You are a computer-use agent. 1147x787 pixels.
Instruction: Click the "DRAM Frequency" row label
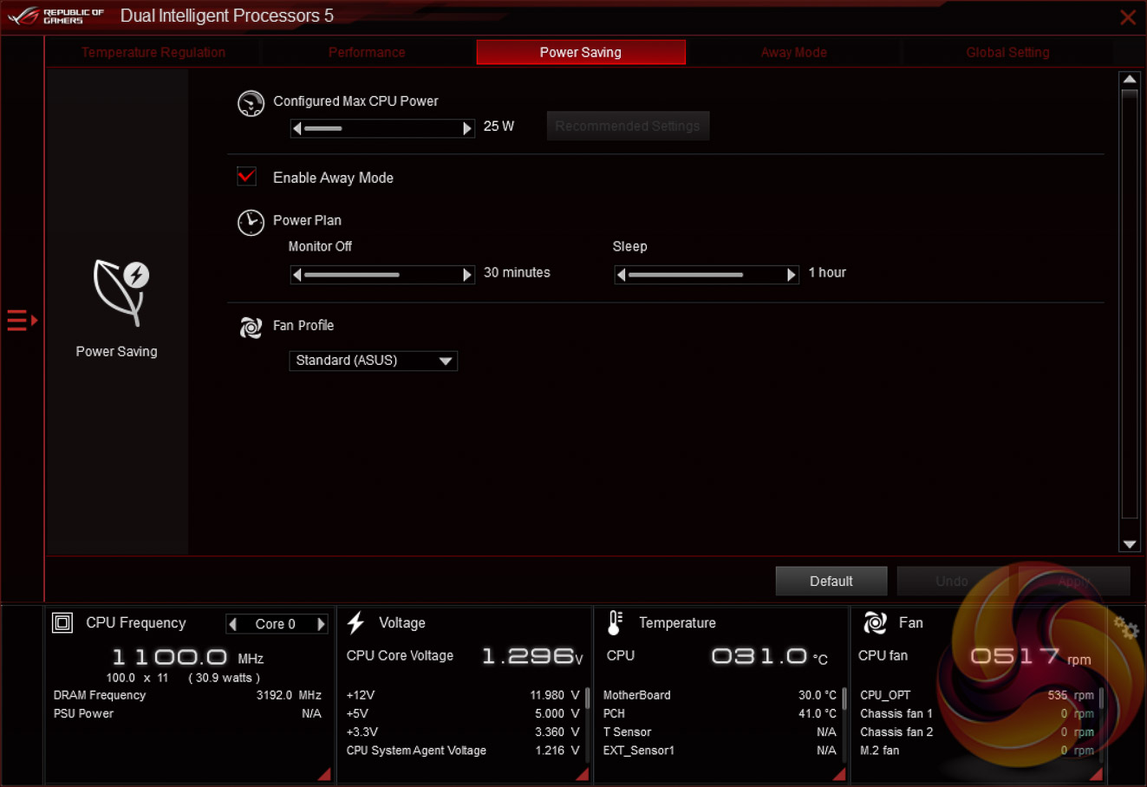click(100, 695)
